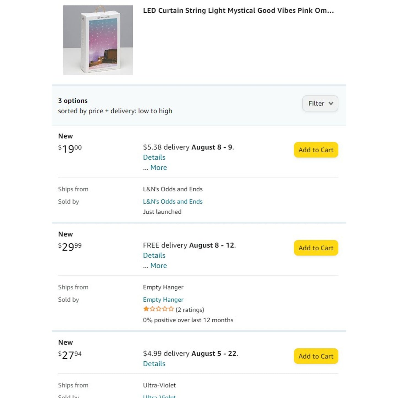Click the (2 ratings) text
This screenshot has height=398, width=398.
click(x=190, y=310)
